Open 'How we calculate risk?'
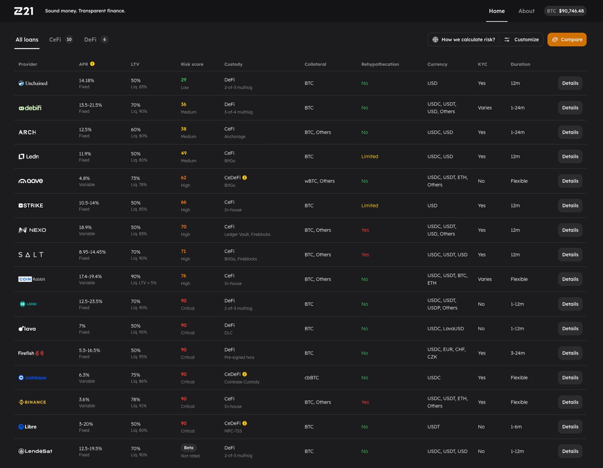The width and height of the screenshot is (603, 468). pos(463,40)
